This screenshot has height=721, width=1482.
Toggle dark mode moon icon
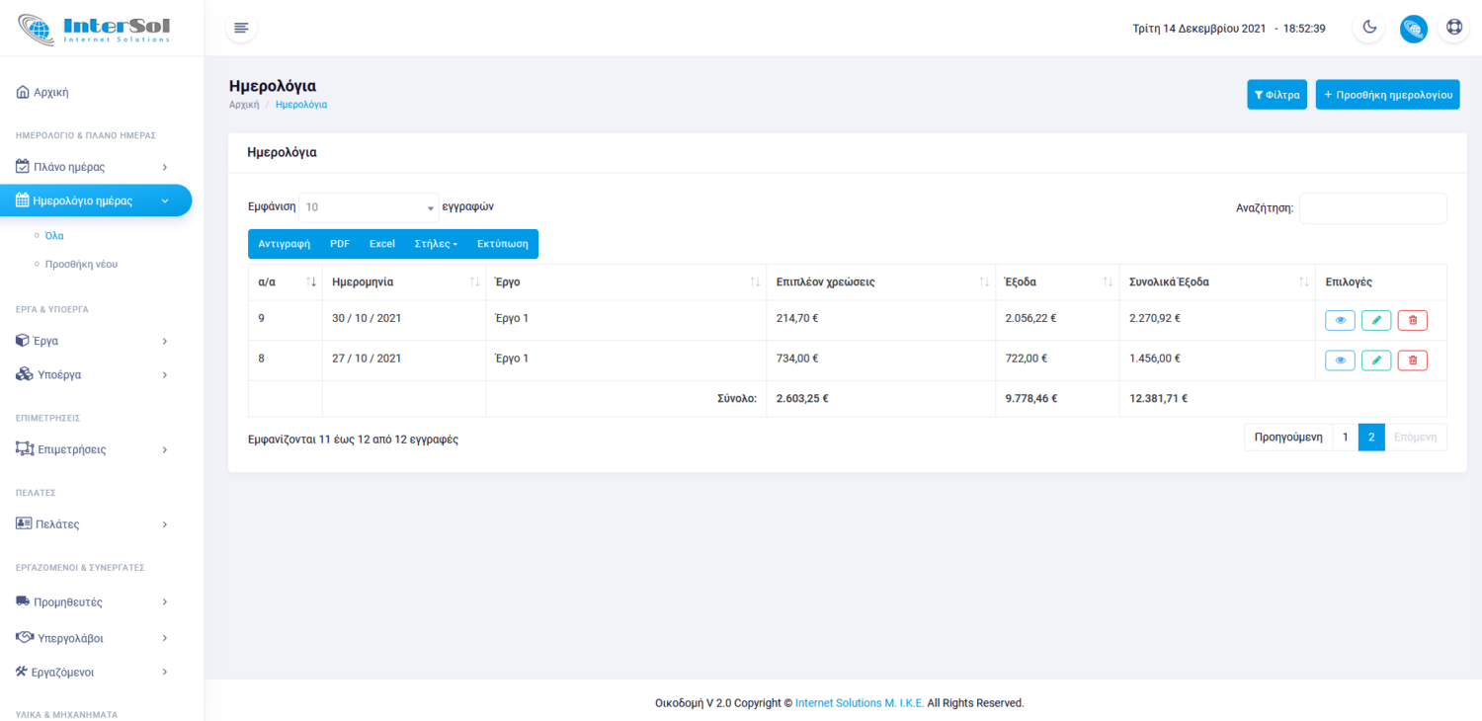[1369, 28]
